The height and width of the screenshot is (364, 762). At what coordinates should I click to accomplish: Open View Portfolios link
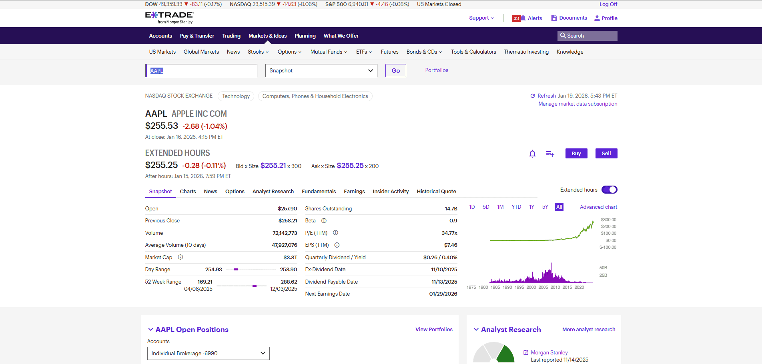434,330
